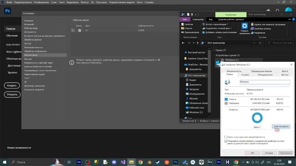Click Add network location in Explorer ribbon

pyautogui.click(x=219, y=32)
